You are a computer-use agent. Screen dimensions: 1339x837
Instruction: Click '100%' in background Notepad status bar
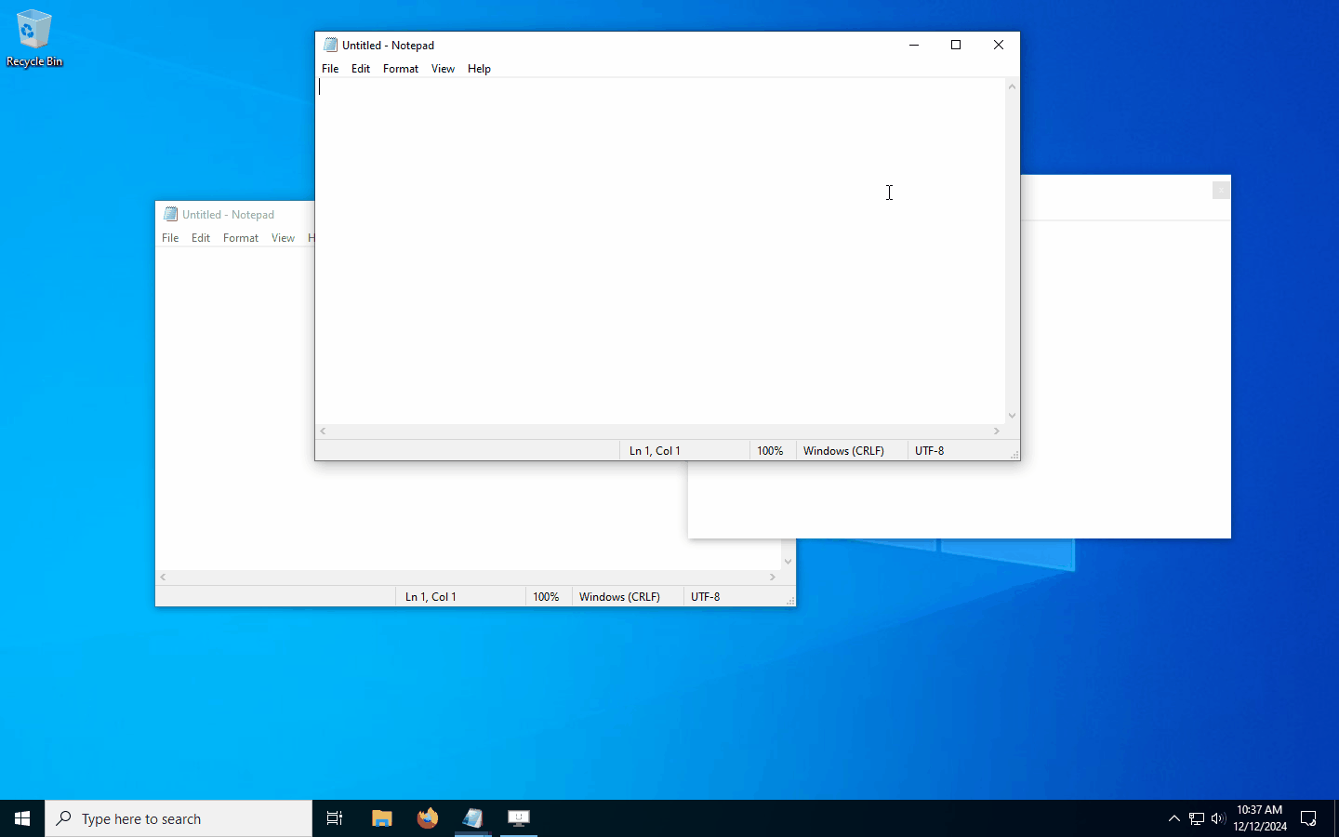(x=546, y=597)
